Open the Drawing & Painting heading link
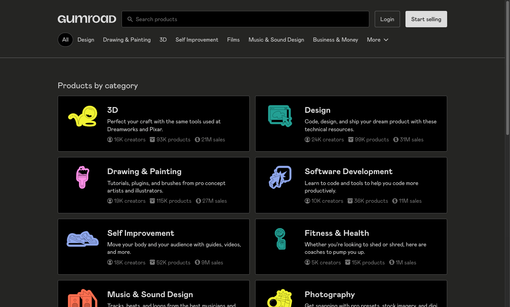The height and width of the screenshot is (307, 510). [x=144, y=171]
